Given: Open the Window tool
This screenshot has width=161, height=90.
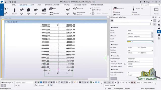Looking at the screenshot, I should [156, 11].
